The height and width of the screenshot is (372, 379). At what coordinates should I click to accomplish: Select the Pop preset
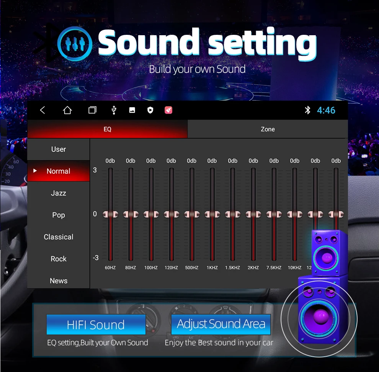(59, 215)
